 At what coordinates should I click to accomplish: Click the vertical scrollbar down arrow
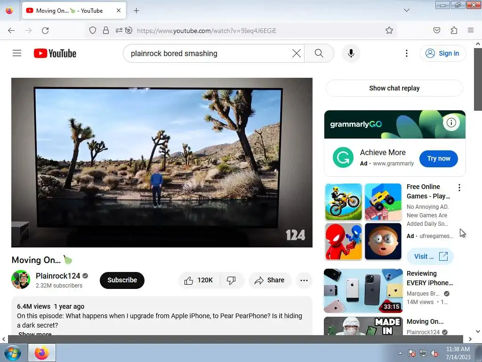click(x=478, y=331)
